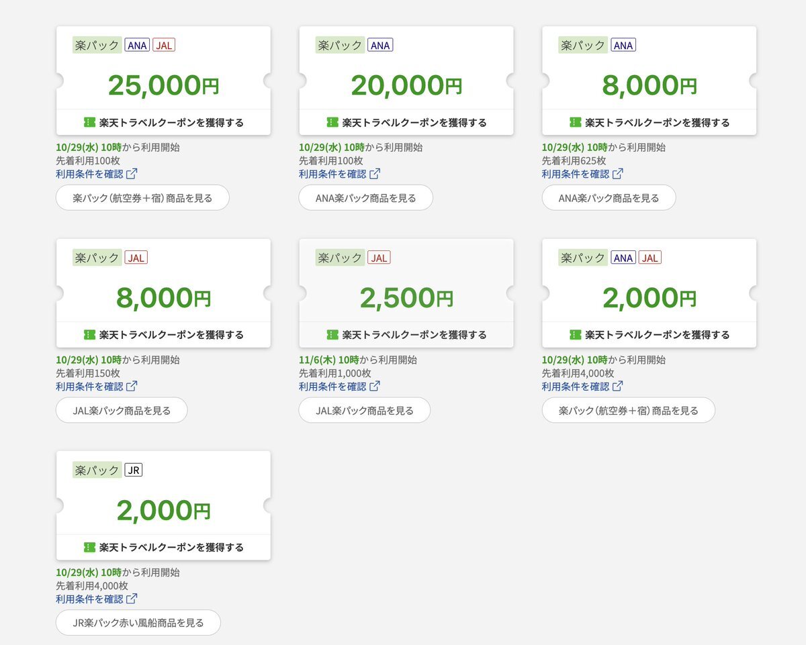Open 利用条件を確認 link for the 20,000円 coupon
This screenshot has width=806, height=645.
coord(332,174)
